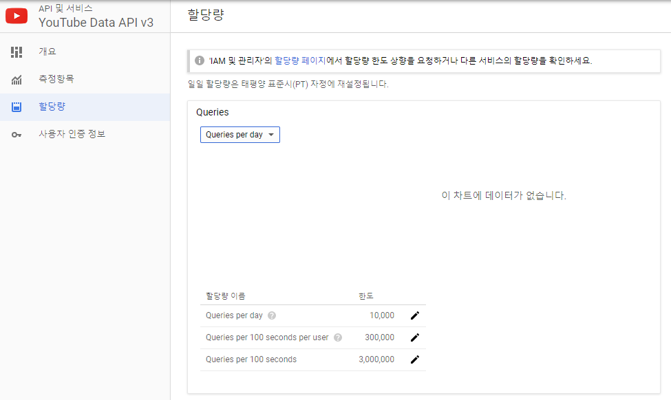Click the 3,000,000 limit value
The height and width of the screenshot is (400, 671).
pyautogui.click(x=376, y=359)
